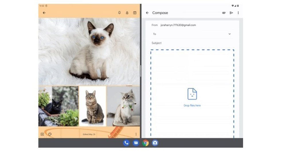Tap the "Edited May 25" label

[x=89, y=134]
